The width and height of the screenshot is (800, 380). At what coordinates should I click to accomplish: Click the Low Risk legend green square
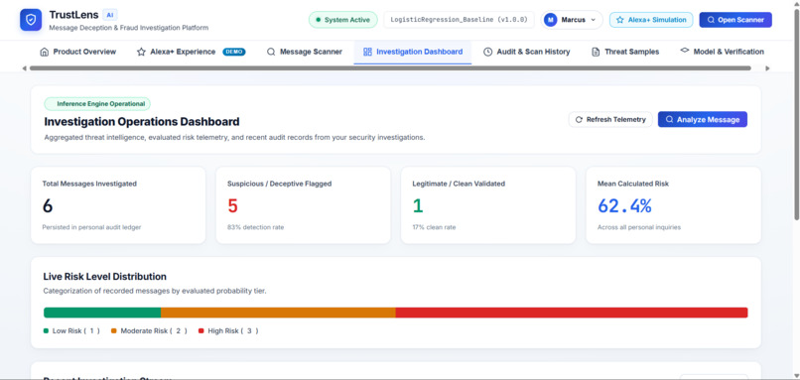point(46,331)
